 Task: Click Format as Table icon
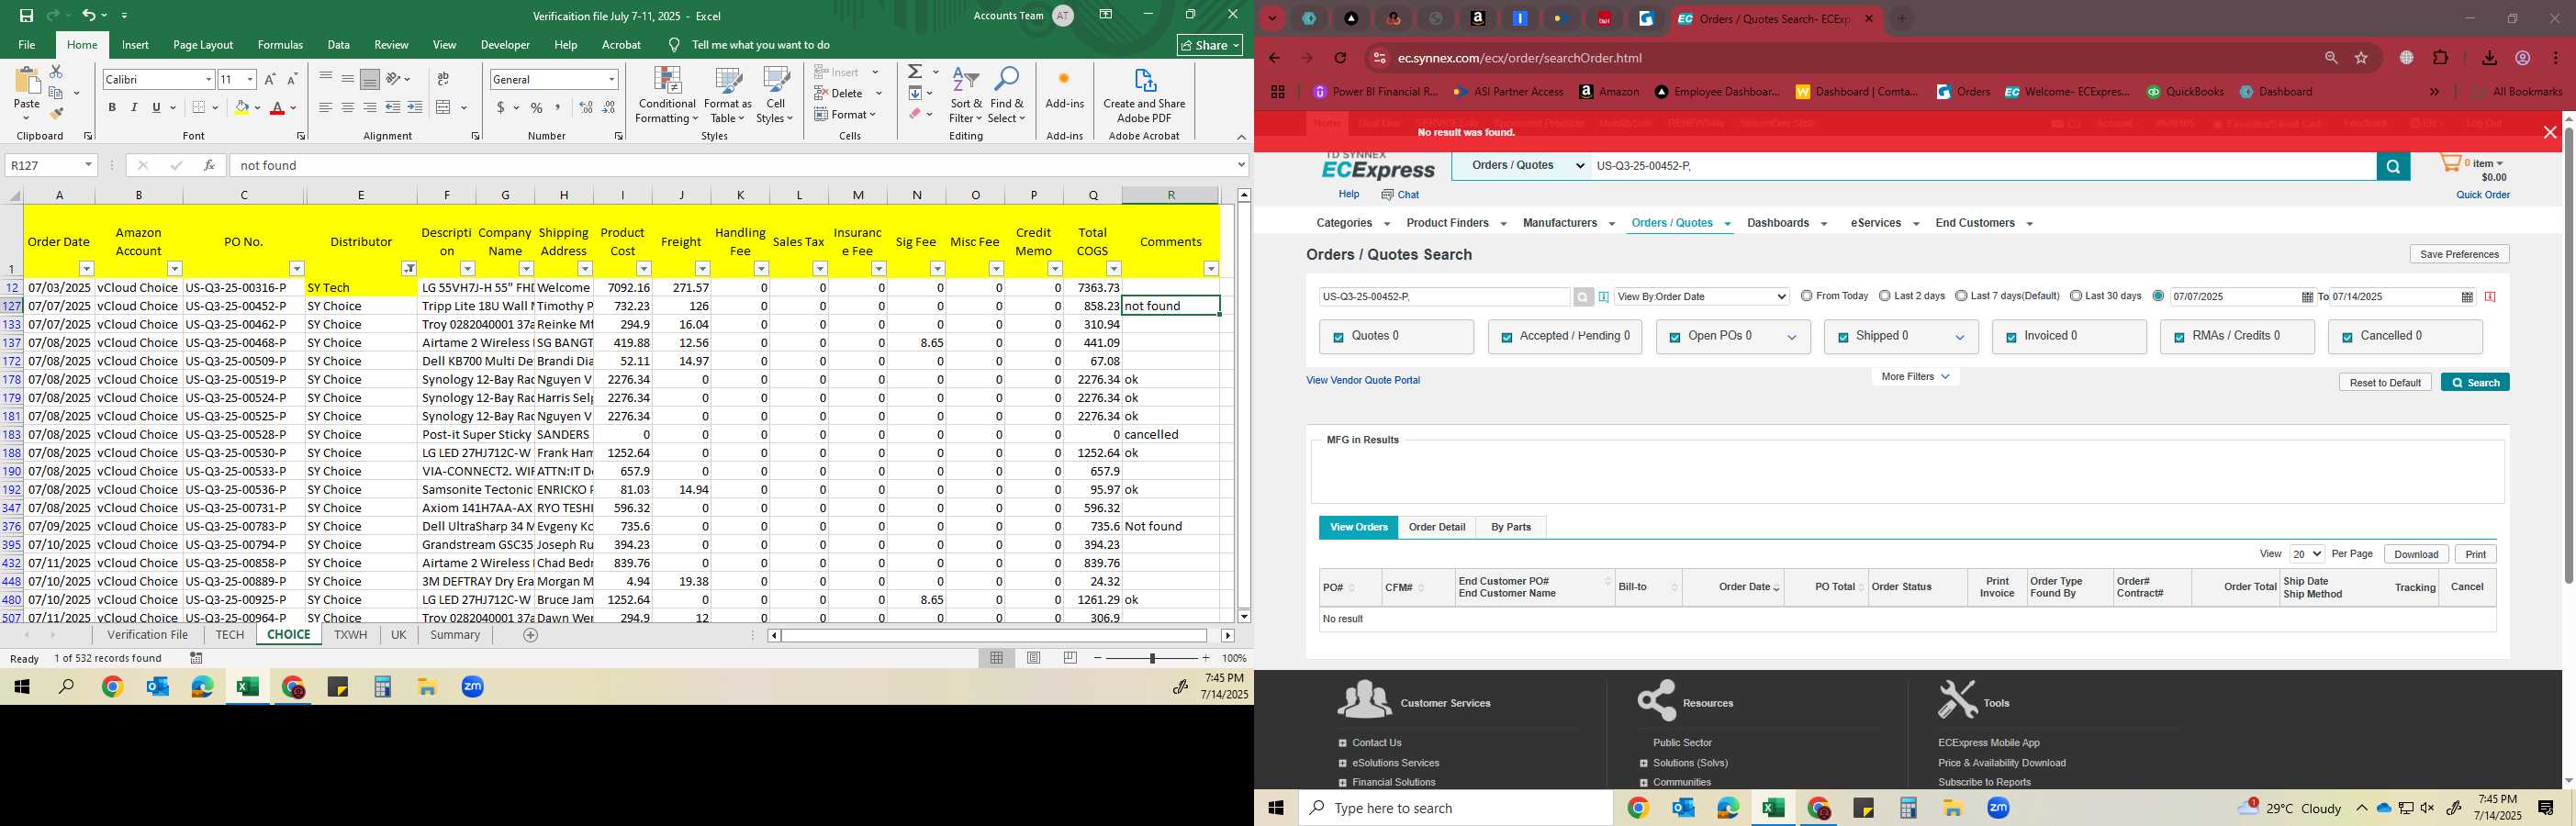click(728, 96)
